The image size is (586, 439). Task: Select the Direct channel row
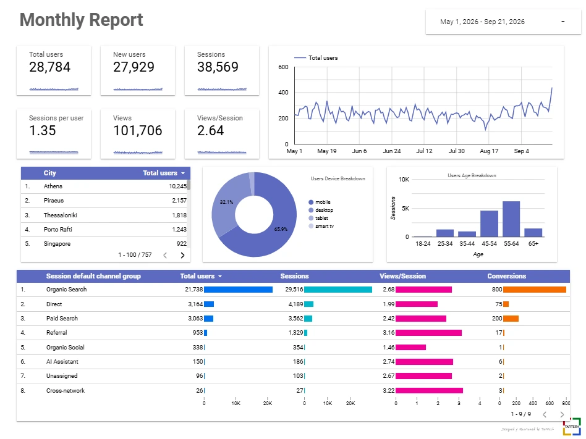click(294, 304)
